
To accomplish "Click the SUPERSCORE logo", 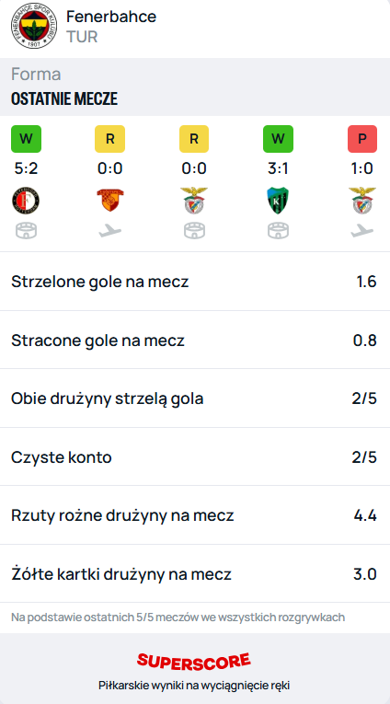I will coord(194,662).
